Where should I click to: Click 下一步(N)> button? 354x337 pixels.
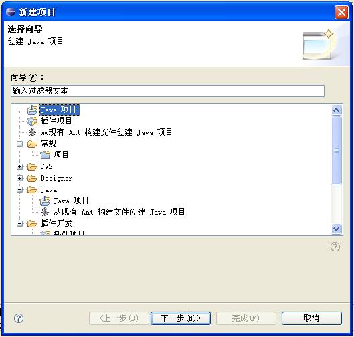point(181,318)
